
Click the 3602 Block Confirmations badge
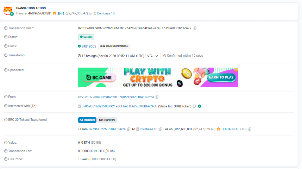(114, 46)
